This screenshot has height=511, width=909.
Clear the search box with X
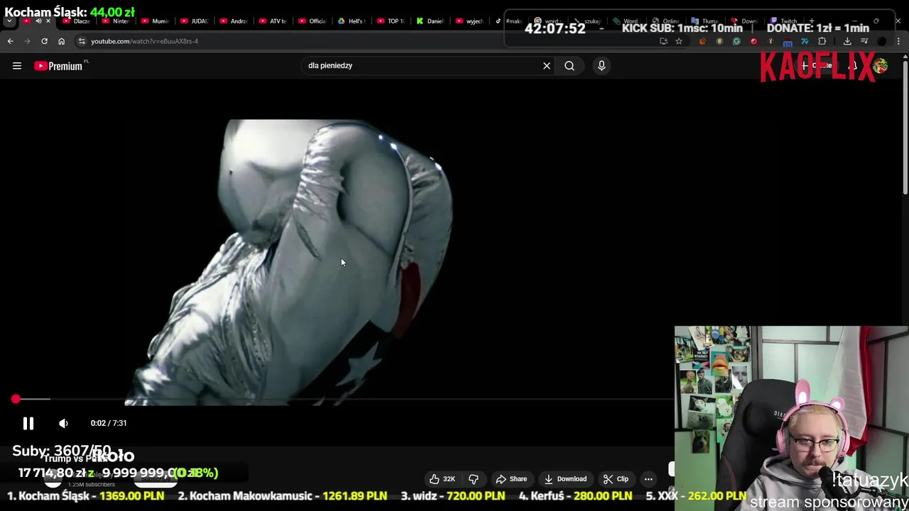[547, 66]
